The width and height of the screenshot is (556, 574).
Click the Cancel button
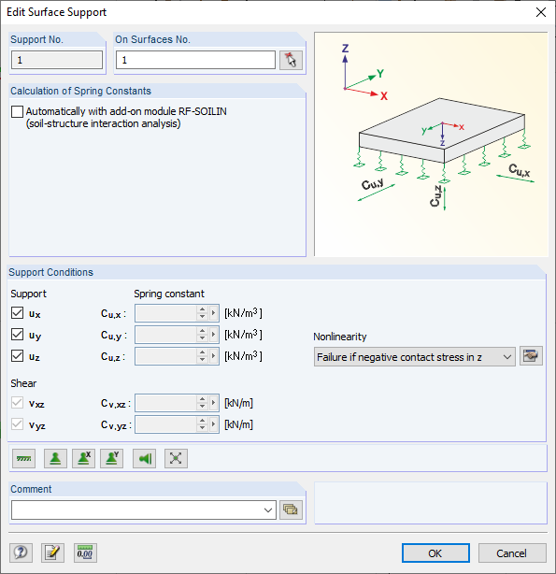[512, 553]
